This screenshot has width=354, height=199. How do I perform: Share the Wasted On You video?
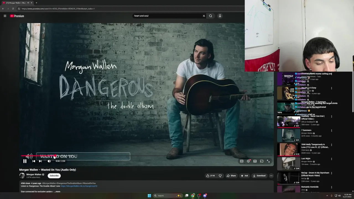(231, 176)
